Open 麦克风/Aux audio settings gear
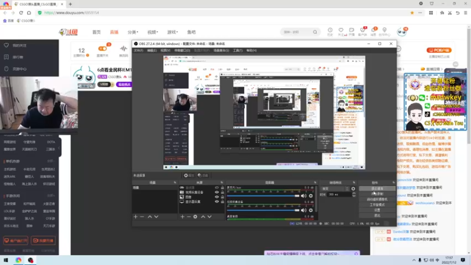The image size is (471, 265). click(x=311, y=196)
